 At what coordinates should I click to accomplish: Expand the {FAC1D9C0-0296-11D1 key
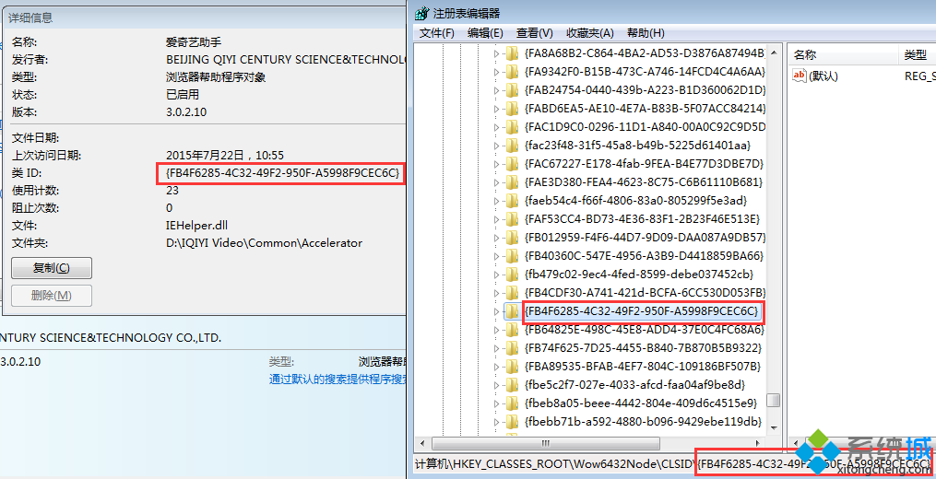[x=496, y=127]
